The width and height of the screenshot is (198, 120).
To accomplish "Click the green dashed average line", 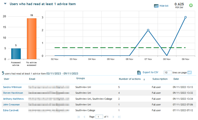I will pyautogui.click(x=120, y=48).
